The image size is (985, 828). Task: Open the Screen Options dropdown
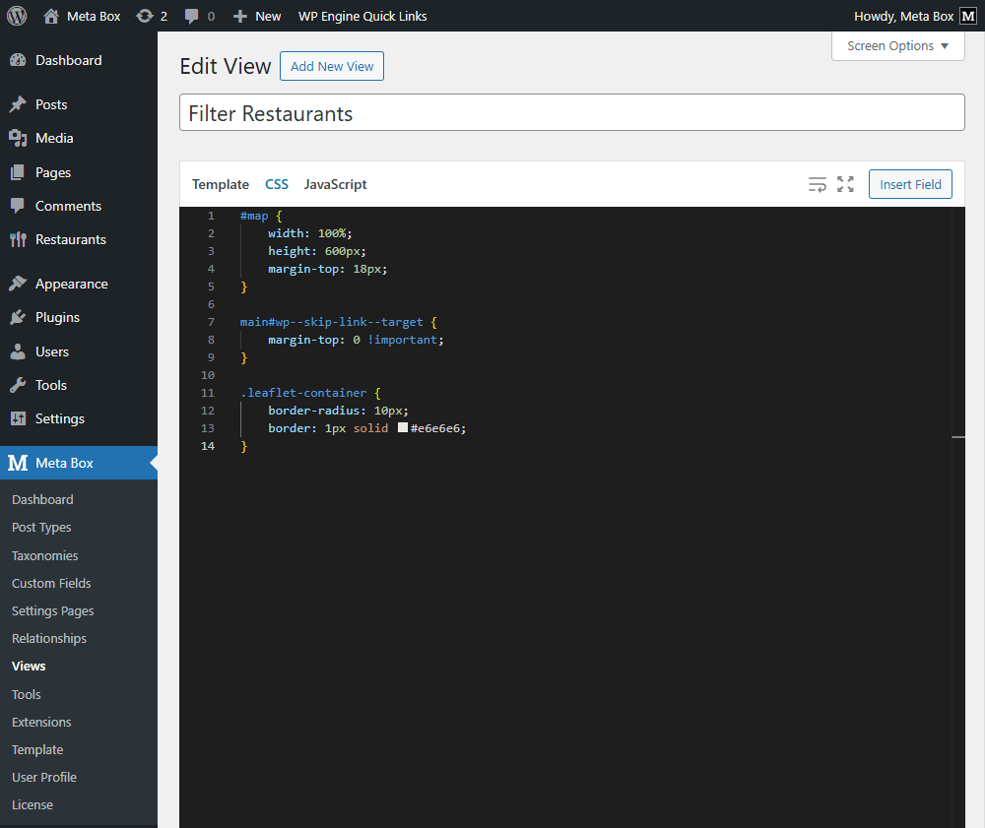(x=897, y=45)
